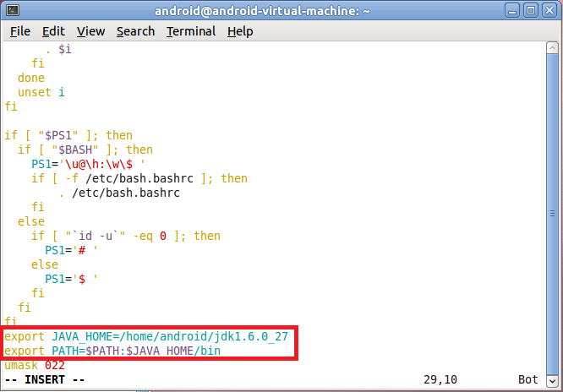
Task: Click the scrollbar down arrow
Action: [552, 380]
